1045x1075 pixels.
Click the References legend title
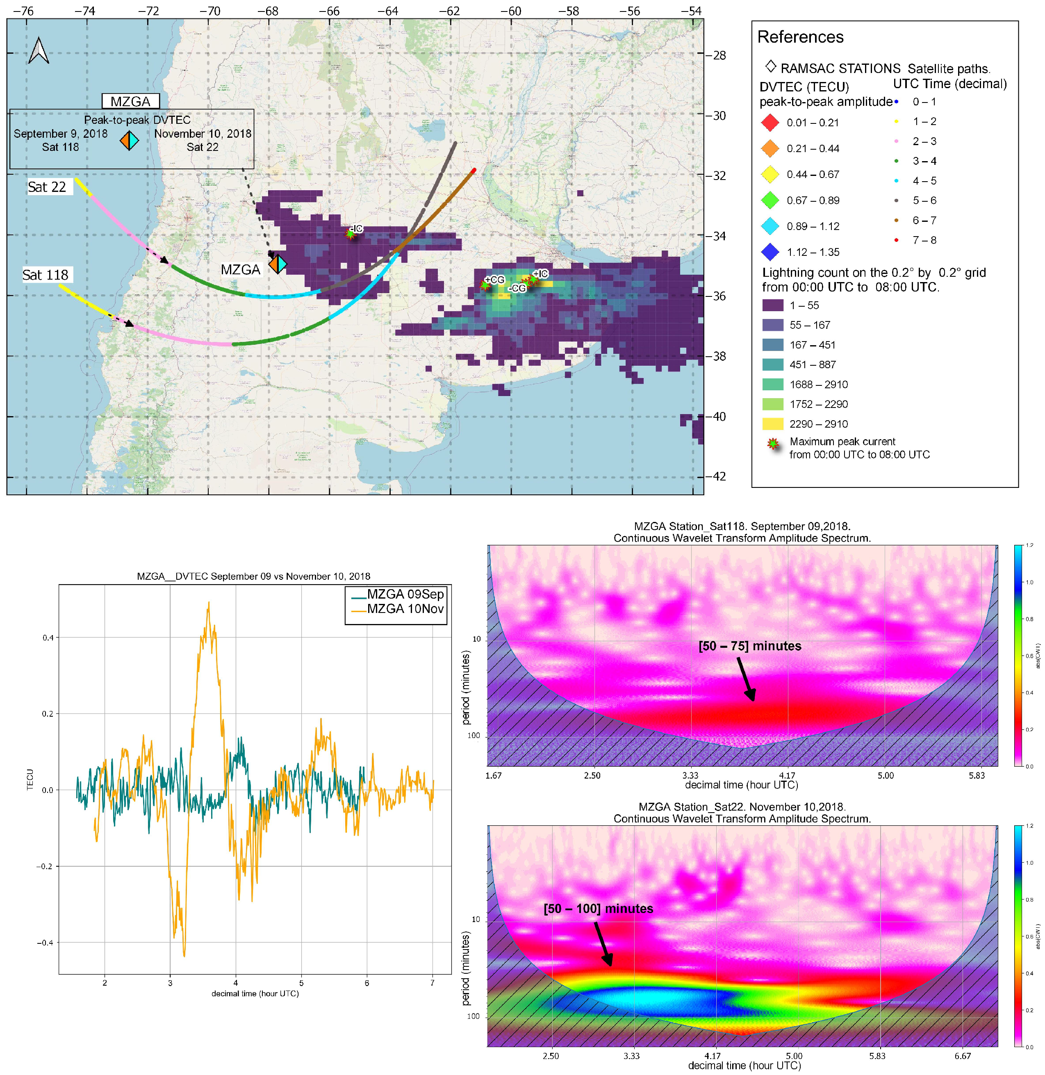click(800, 37)
